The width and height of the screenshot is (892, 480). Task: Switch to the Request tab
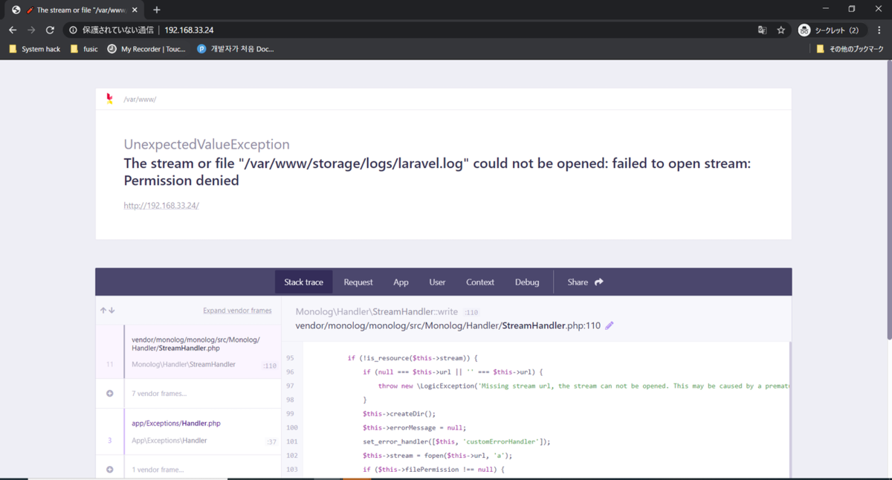pos(358,282)
